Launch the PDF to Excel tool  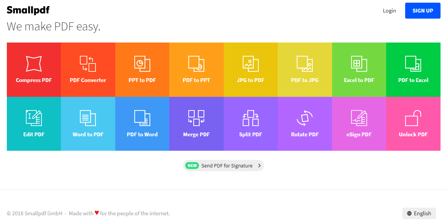(413, 69)
